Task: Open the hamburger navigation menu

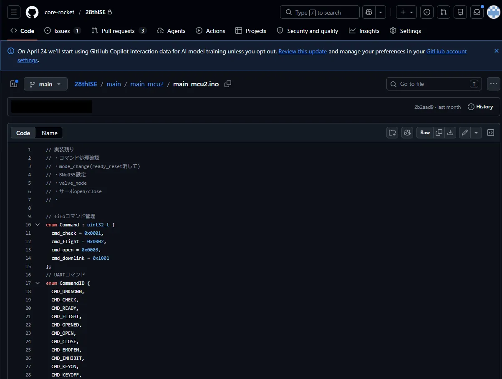Action: (13, 13)
